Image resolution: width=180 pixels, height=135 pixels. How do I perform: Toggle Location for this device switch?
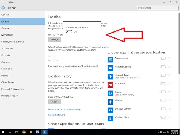click(x=69, y=31)
